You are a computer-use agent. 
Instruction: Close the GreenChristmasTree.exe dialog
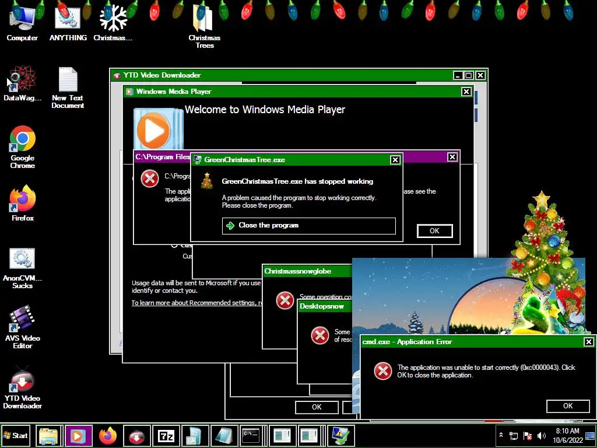pyautogui.click(x=395, y=160)
